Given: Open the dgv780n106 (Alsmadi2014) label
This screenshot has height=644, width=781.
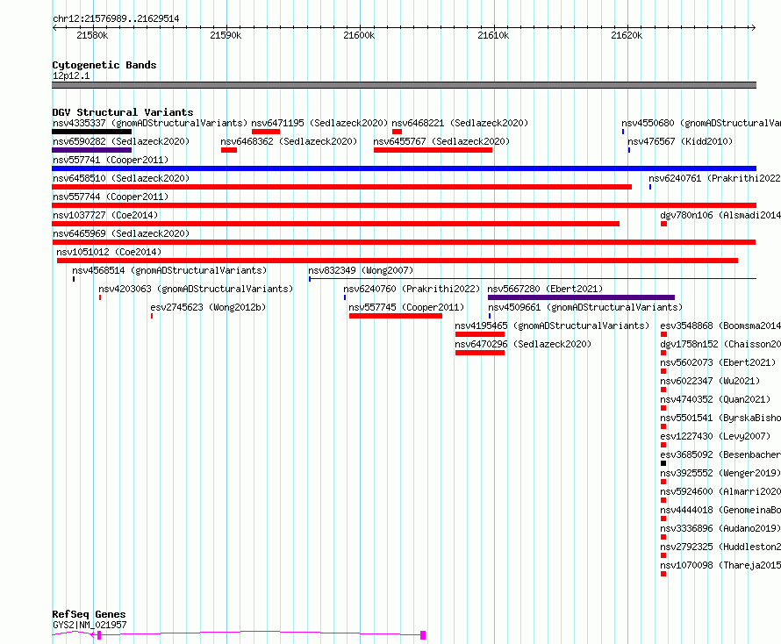Looking at the screenshot, I should pos(720,215).
